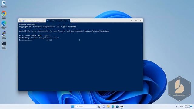Close the root@DESKTOP terminal tab

[x=44, y=21]
